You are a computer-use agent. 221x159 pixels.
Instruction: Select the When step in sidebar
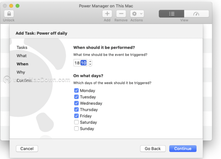(x=23, y=64)
